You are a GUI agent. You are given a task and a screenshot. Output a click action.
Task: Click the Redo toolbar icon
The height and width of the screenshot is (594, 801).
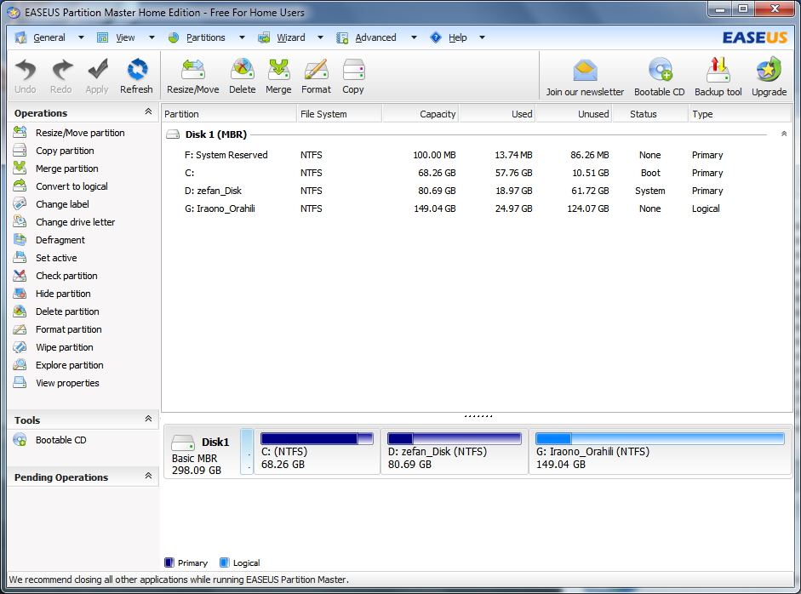coord(60,76)
